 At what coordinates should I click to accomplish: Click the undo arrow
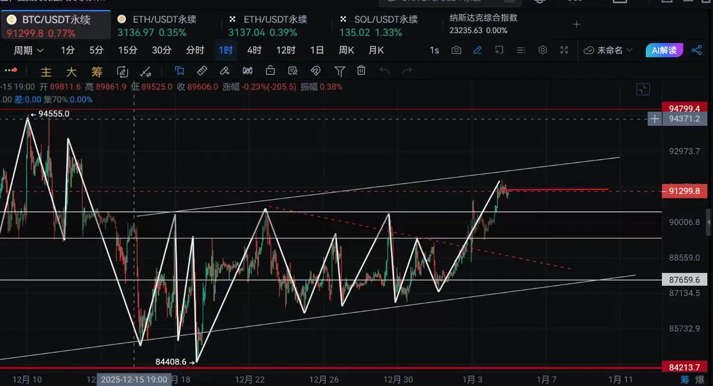point(384,70)
